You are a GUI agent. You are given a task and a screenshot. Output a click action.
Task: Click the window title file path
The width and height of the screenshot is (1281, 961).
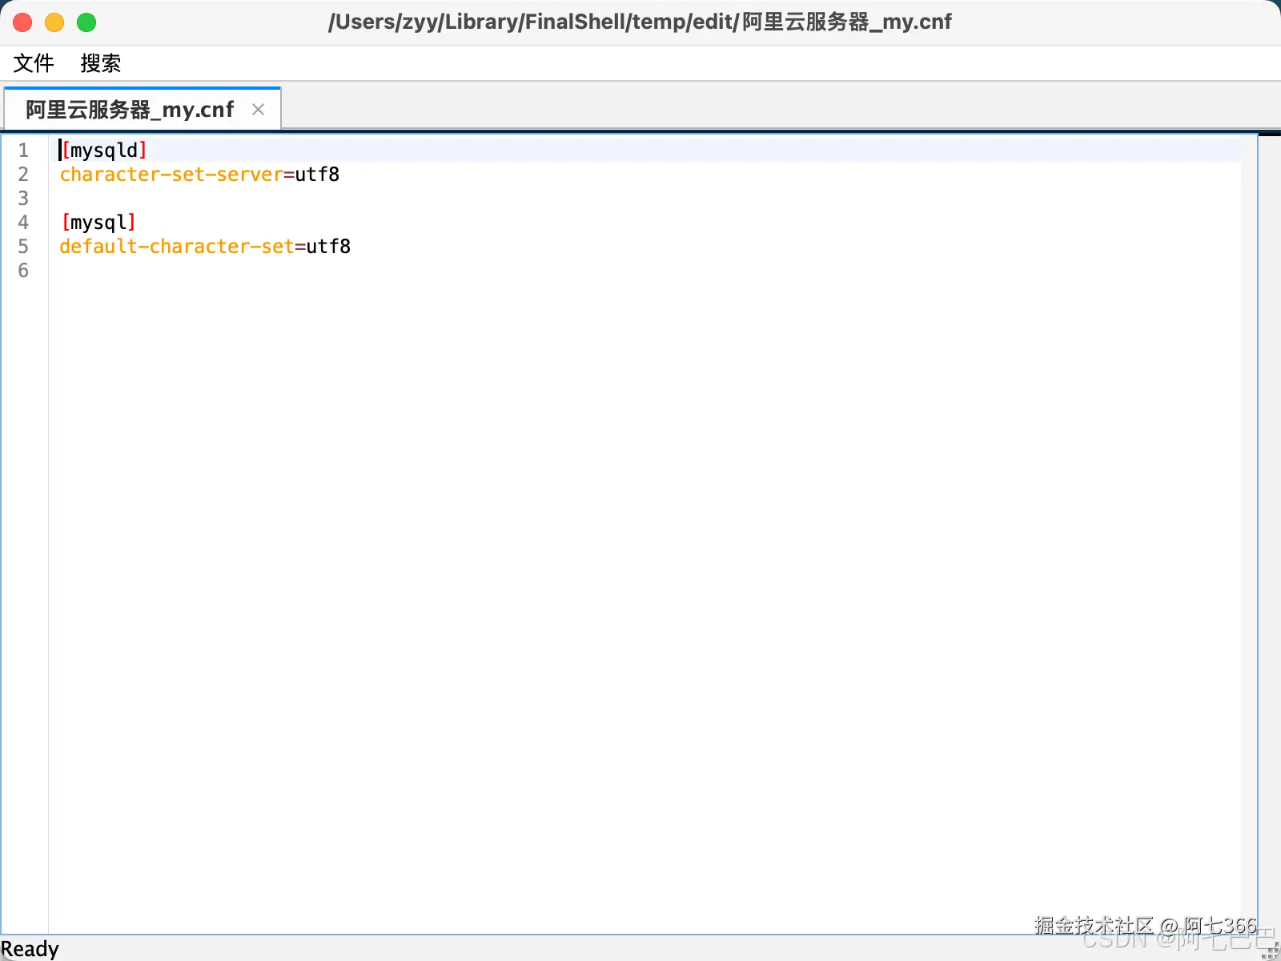coord(640,22)
